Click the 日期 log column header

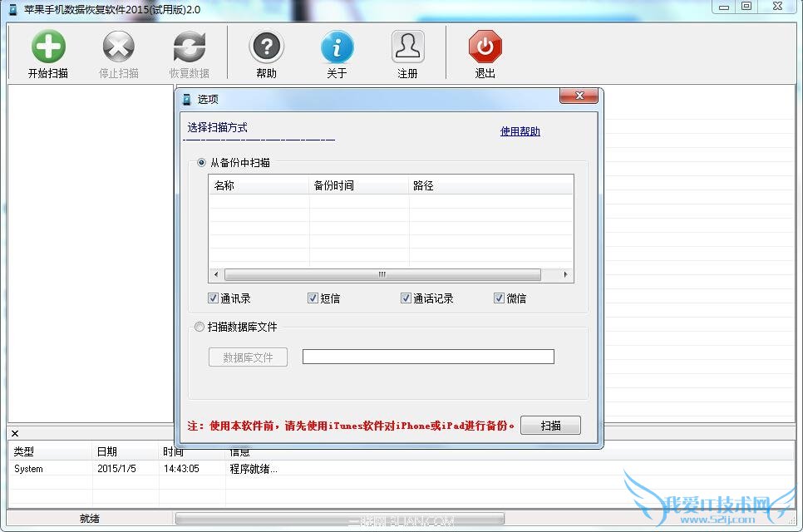point(126,451)
